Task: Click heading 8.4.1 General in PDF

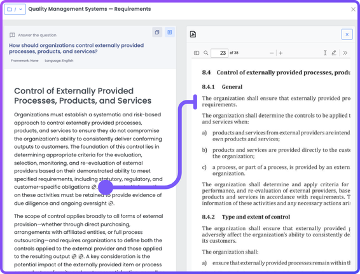Action: pyautogui.click(x=222, y=87)
